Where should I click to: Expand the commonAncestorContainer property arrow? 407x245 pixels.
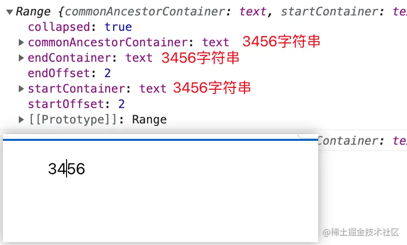tap(21, 42)
